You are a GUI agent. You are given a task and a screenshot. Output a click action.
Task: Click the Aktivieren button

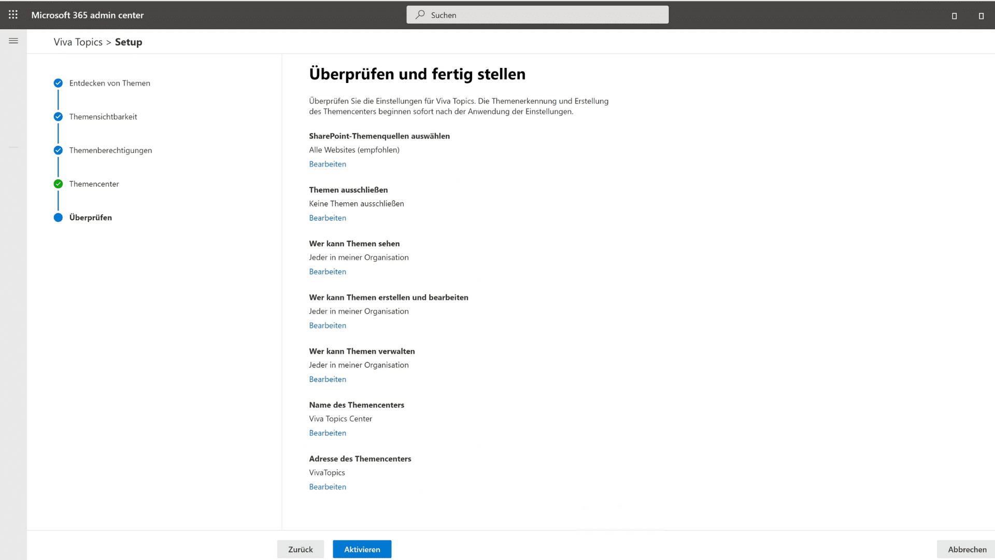click(x=362, y=549)
